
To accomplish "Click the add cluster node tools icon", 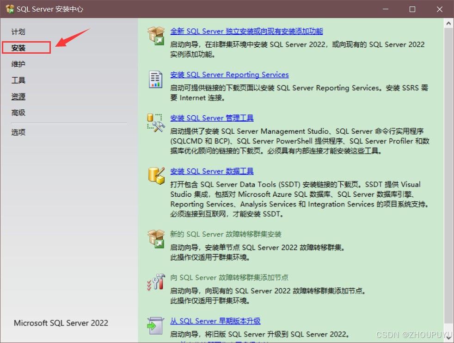I will click(x=156, y=281).
